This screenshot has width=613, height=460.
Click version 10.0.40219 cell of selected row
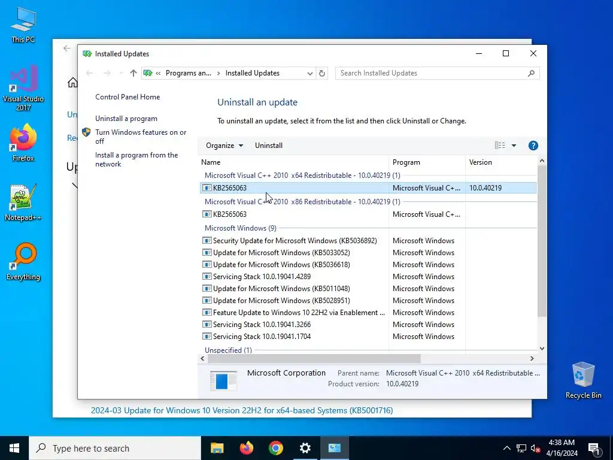485,188
